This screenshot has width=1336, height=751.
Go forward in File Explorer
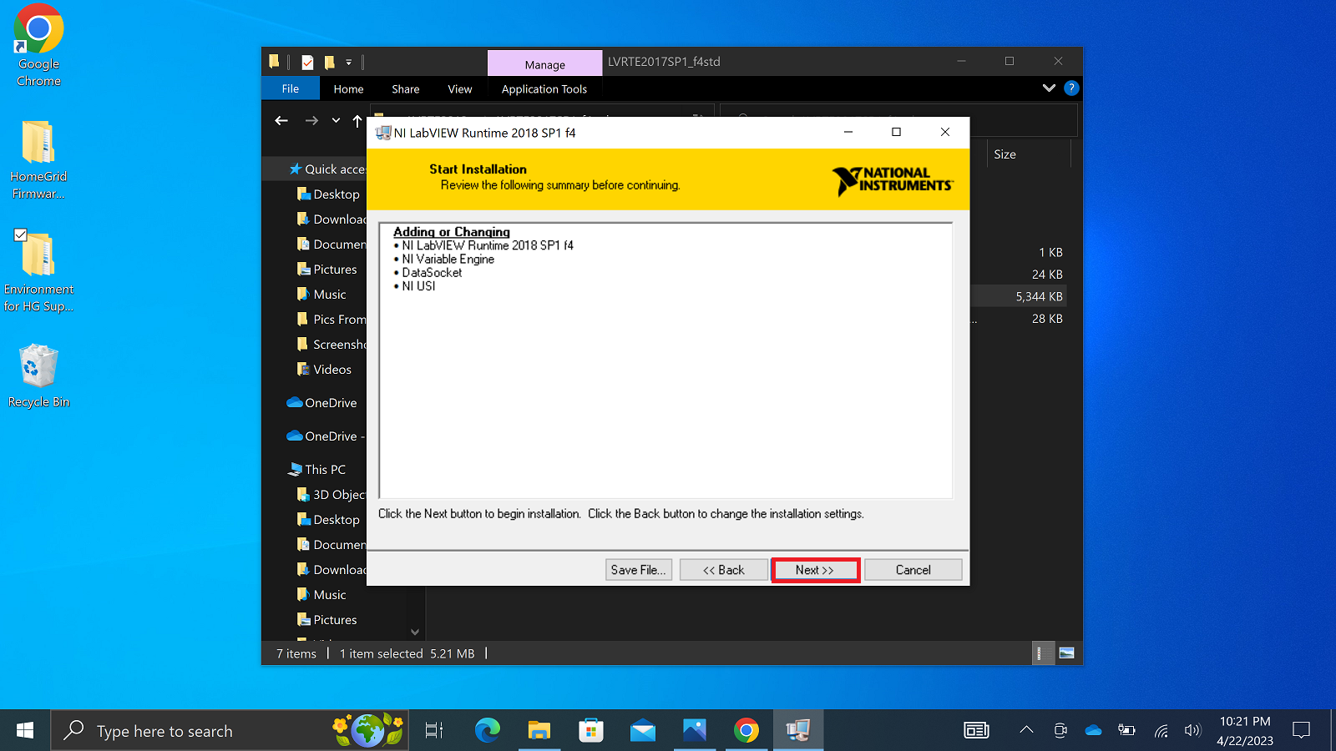click(311, 121)
